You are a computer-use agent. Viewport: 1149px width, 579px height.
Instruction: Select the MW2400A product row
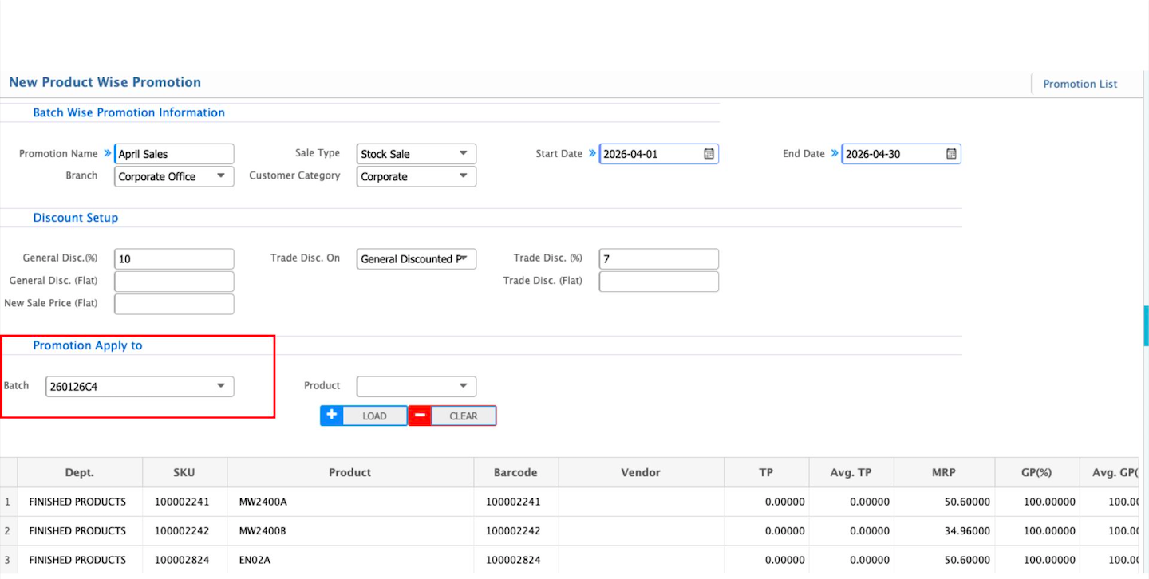(x=349, y=502)
